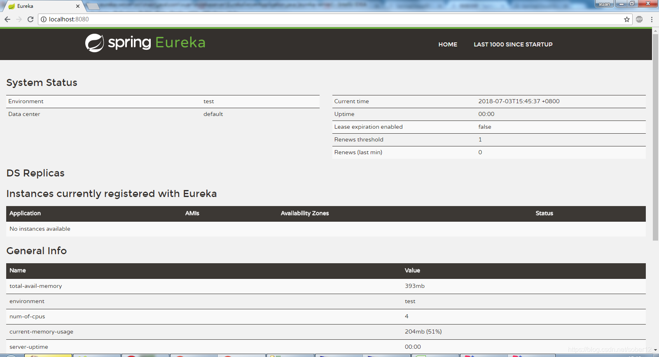Click the num-of-cpus row name

coord(27,316)
